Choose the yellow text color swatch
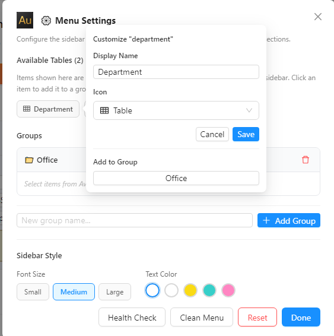 (190, 290)
